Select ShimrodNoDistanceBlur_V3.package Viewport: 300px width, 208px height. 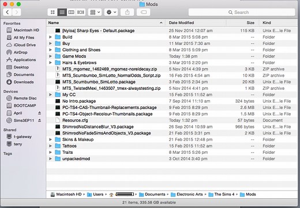pyautogui.click(x=172, y=127)
